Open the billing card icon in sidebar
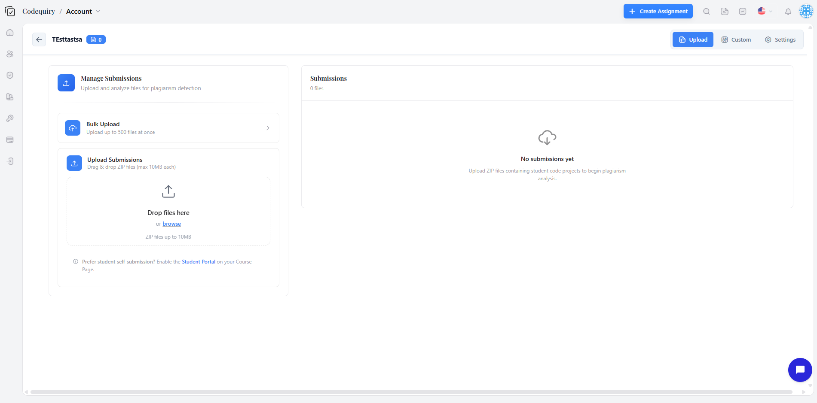Screen dimensions: 817x403 tap(10, 139)
